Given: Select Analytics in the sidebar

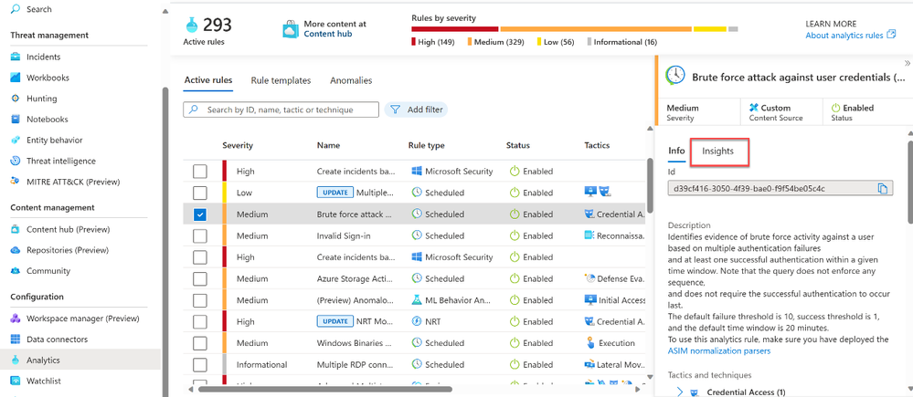Looking at the screenshot, I should click(x=43, y=360).
